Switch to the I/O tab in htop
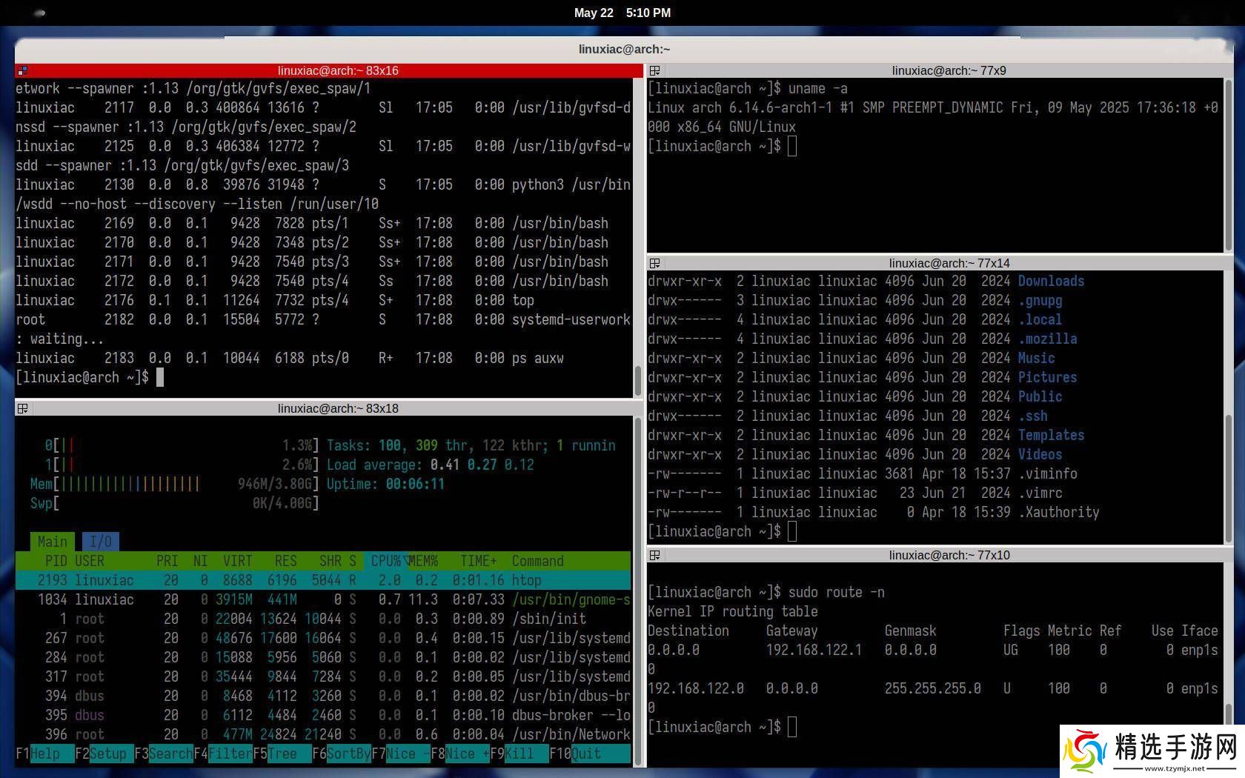Screen dimensions: 1245x778 100,542
